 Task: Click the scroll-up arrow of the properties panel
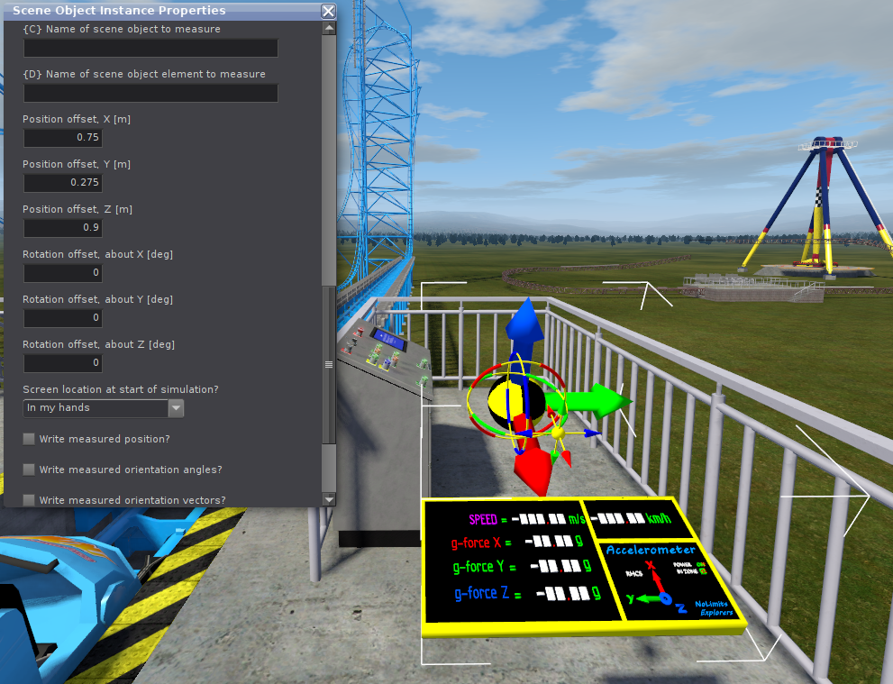tap(329, 28)
